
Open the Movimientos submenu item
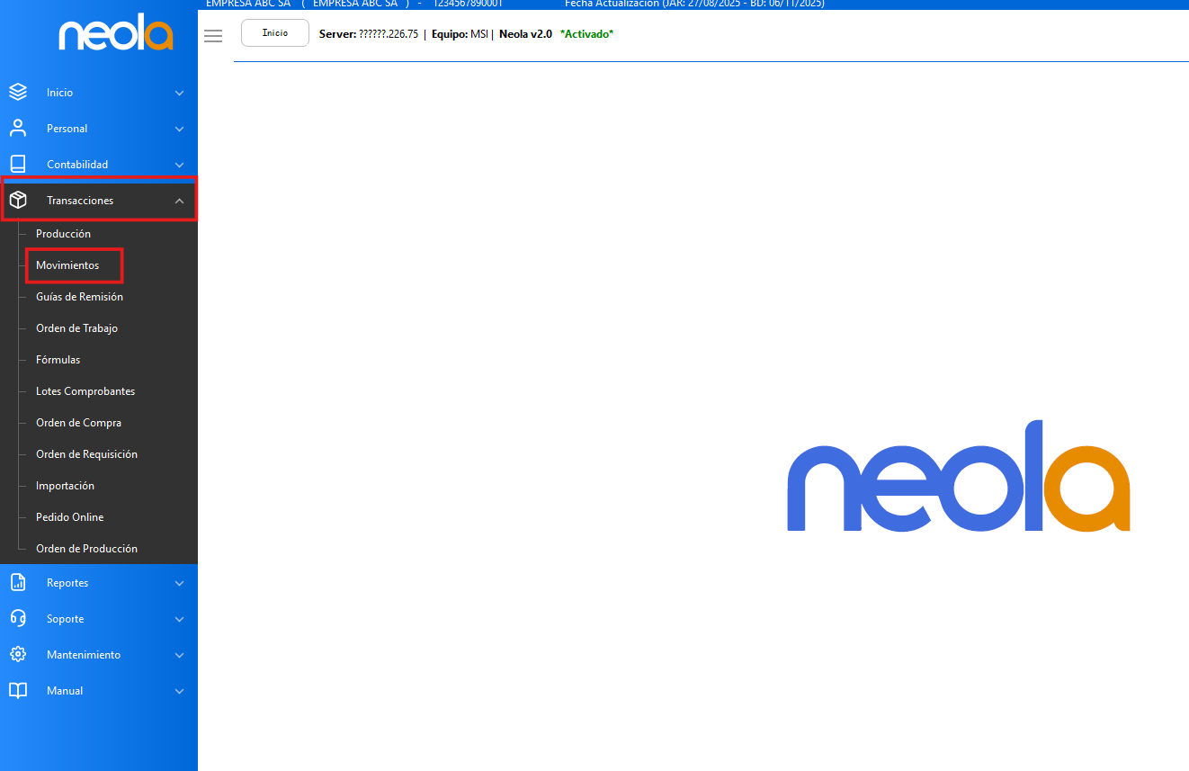pyautogui.click(x=67, y=265)
